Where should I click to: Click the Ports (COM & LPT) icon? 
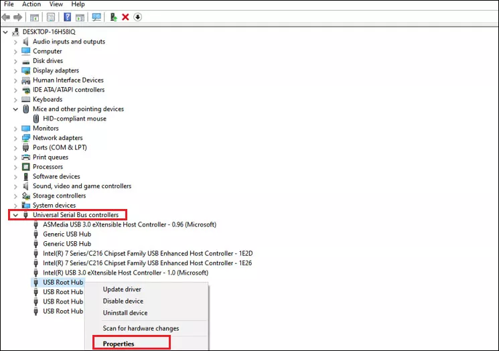[25, 147]
